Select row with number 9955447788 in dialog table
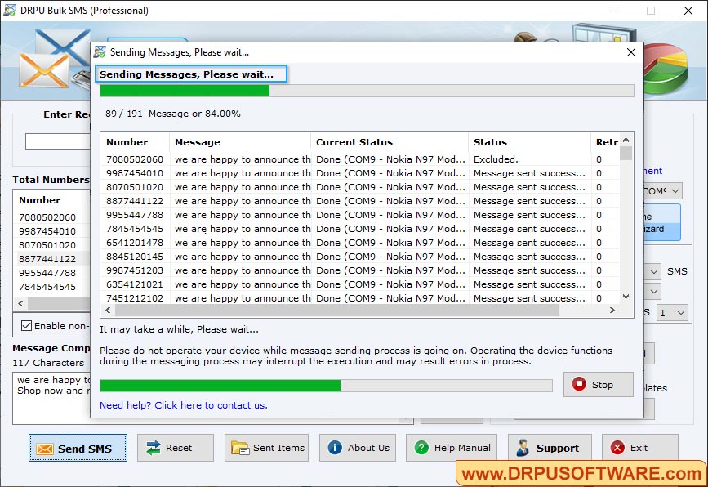The image size is (708, 487). point(361,215)
